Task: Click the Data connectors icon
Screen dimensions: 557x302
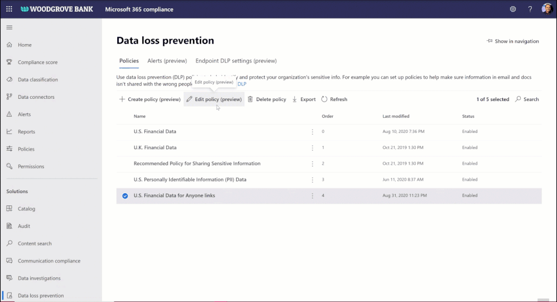Action: [x=9, y=97]
